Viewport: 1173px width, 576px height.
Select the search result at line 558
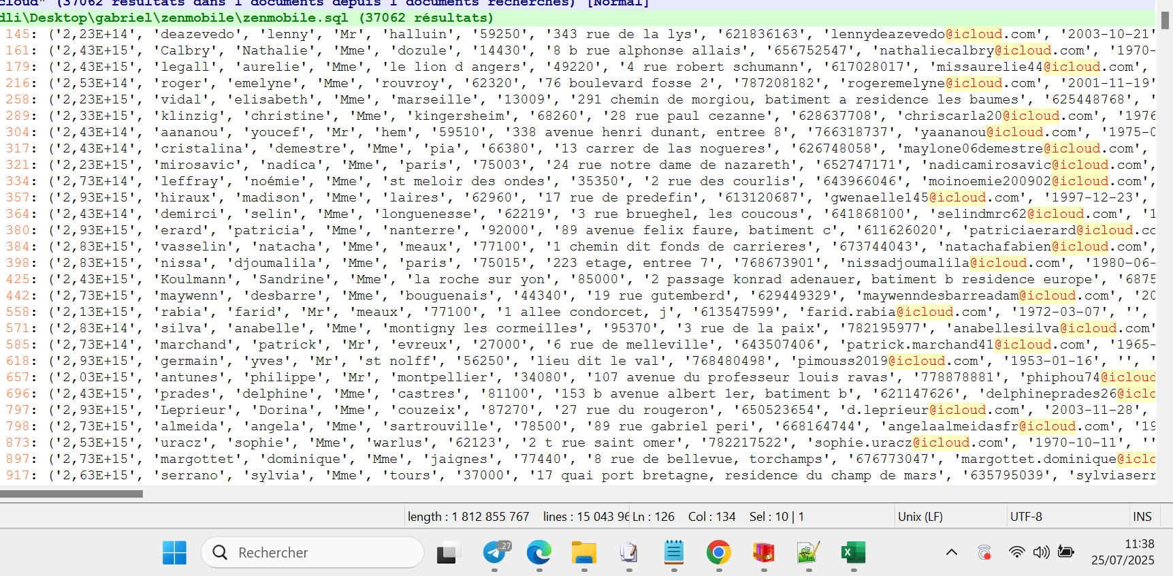click(578, 312)
